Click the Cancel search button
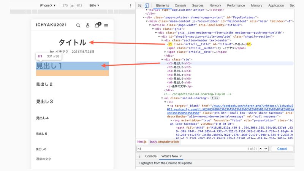This screenshot has width=304, height=171. (x=282, y=149)
